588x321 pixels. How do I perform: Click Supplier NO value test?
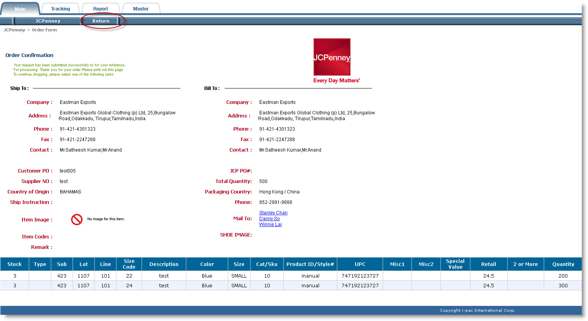64,181
